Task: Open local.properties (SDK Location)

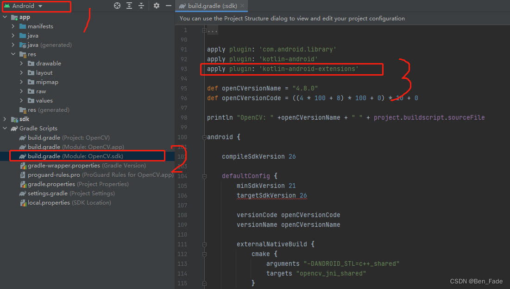Action: 69,203
